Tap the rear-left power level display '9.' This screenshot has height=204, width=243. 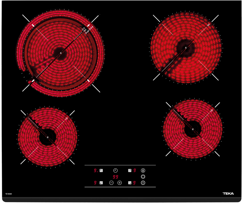[96, 170]
